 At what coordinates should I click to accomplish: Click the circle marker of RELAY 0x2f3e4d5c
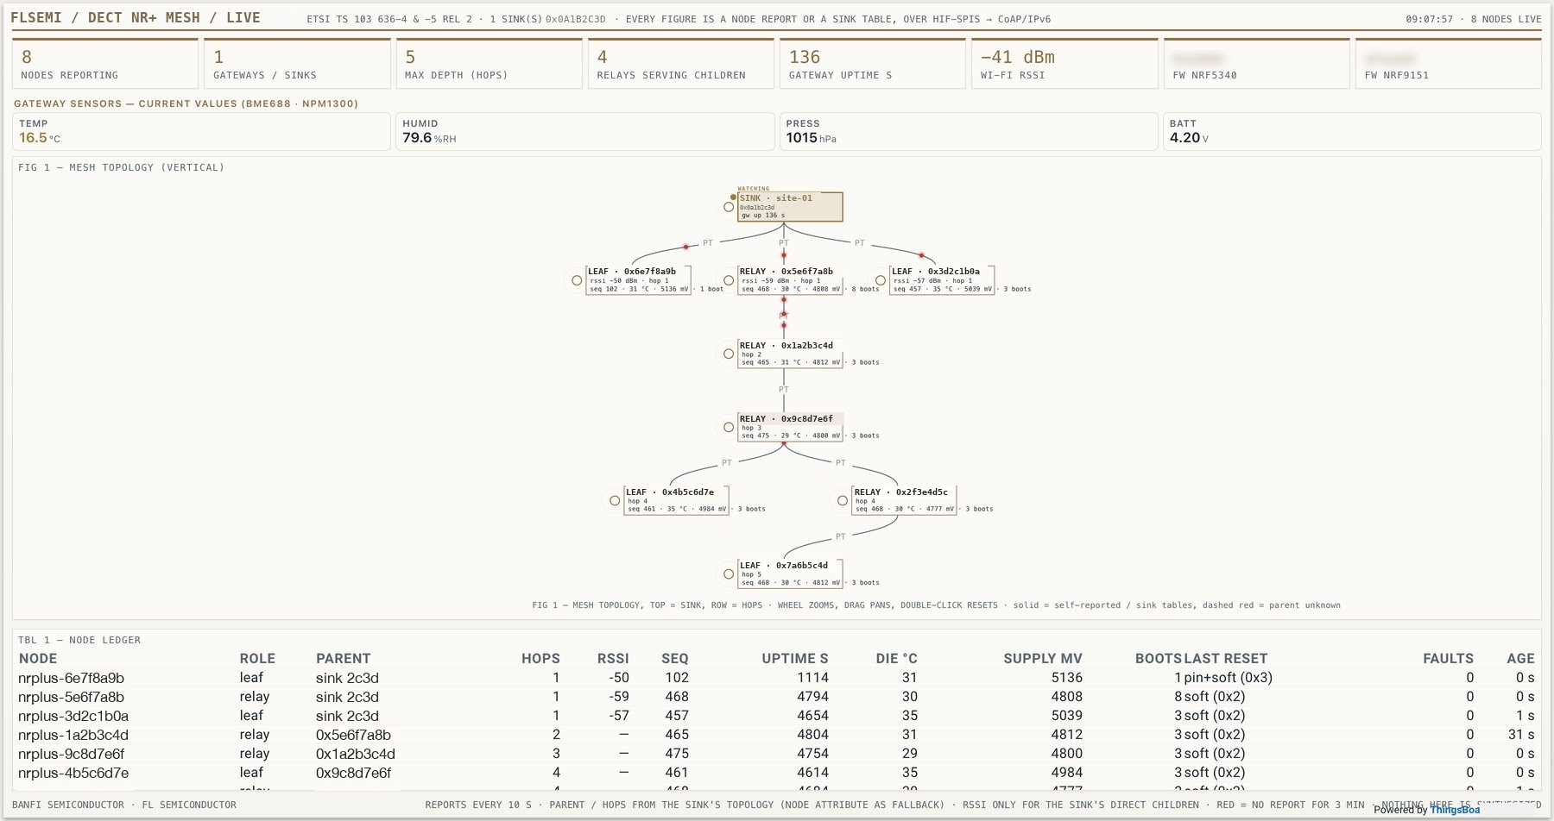[x=843, y=500]
